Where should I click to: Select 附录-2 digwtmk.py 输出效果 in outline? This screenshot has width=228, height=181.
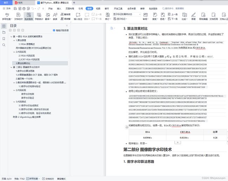(27, 117)
